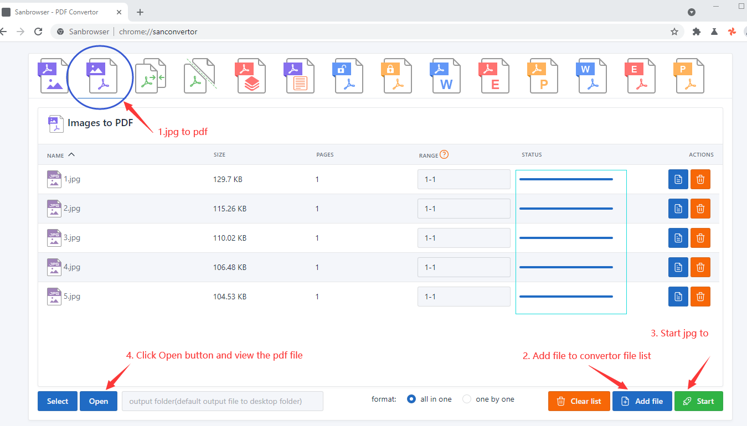Image resolution: width=747 pixels, height=426 pixels.
Task: Open the Compress PDF tool
Action: tap(251, 75)
